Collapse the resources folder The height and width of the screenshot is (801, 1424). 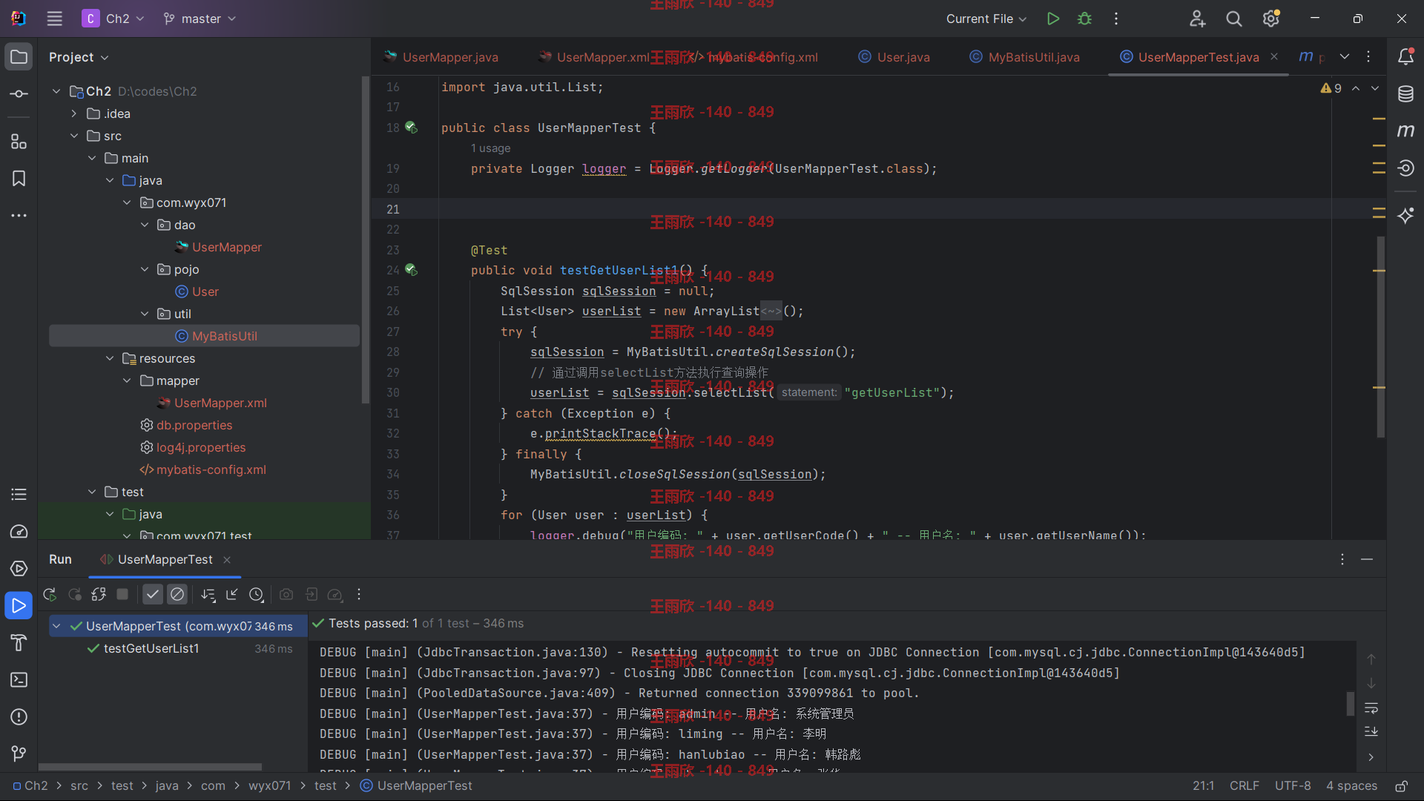110,358
